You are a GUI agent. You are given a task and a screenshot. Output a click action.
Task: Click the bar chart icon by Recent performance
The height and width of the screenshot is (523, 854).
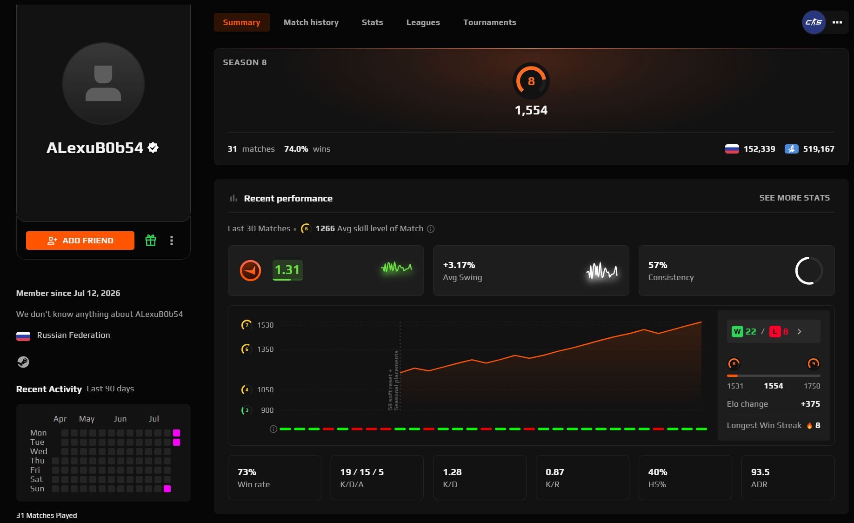pos(234,199)
